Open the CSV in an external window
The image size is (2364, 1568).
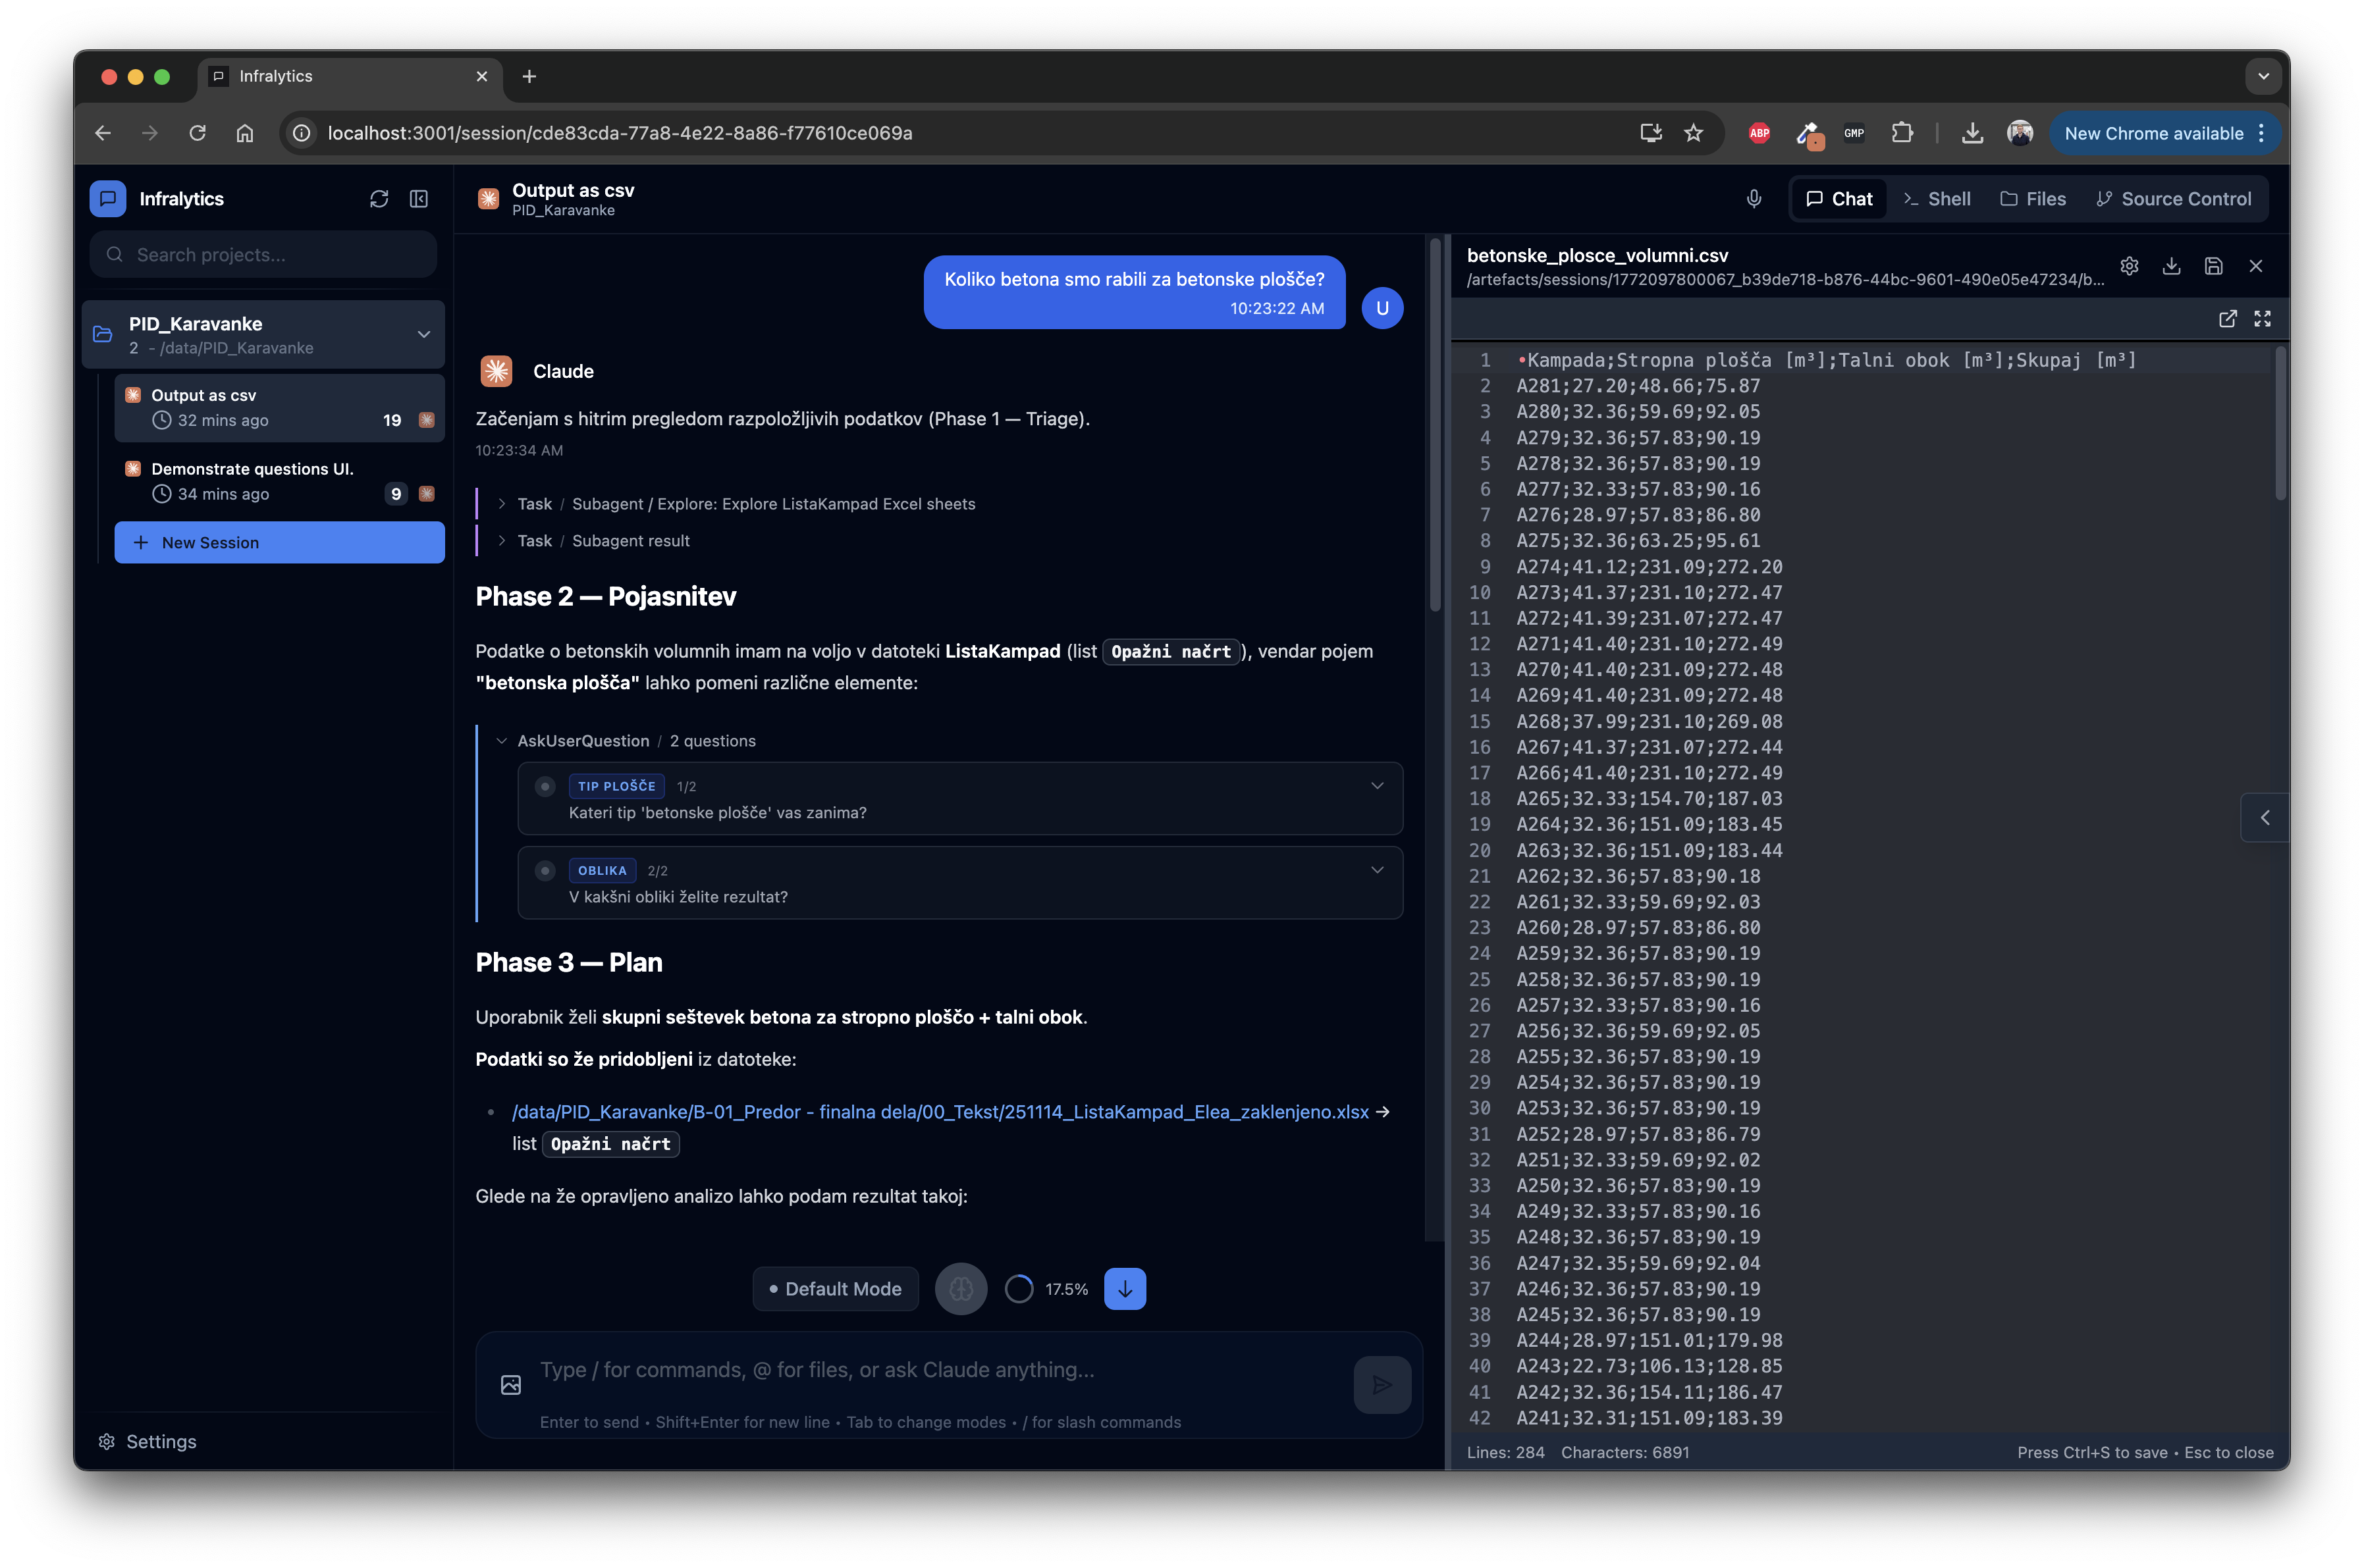pos(2229,318)
